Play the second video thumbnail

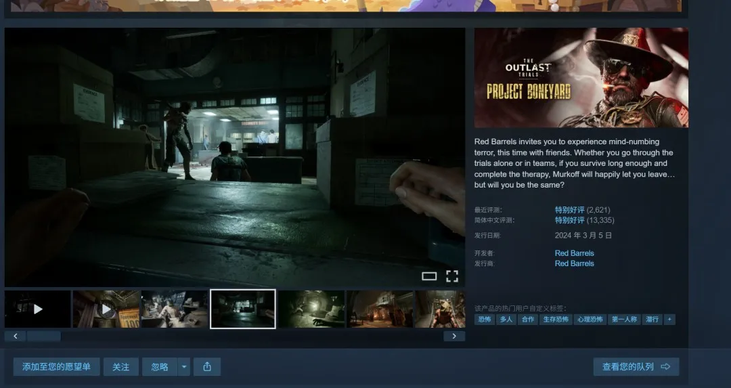coord(106,309)
